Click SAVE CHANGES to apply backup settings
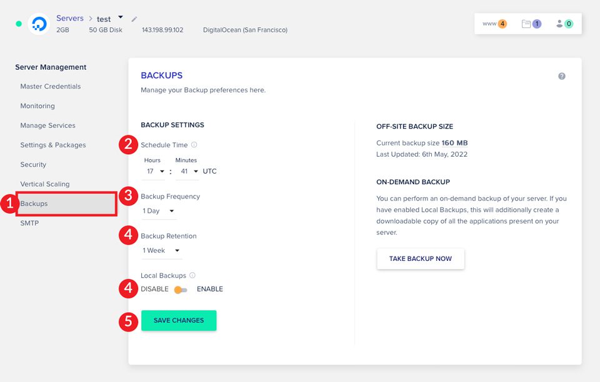Screen dimensions: 600x382 pos(179,320)
